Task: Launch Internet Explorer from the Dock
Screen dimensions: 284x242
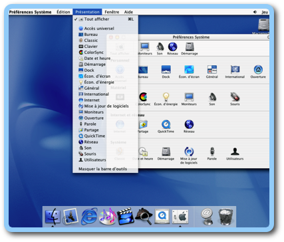Action: click(89, 216)
